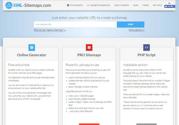Viewport: 179px width, 125px height.
Task: Focus the Your Website URL input field
Action: pyautogui.click(x=75, y=24)
